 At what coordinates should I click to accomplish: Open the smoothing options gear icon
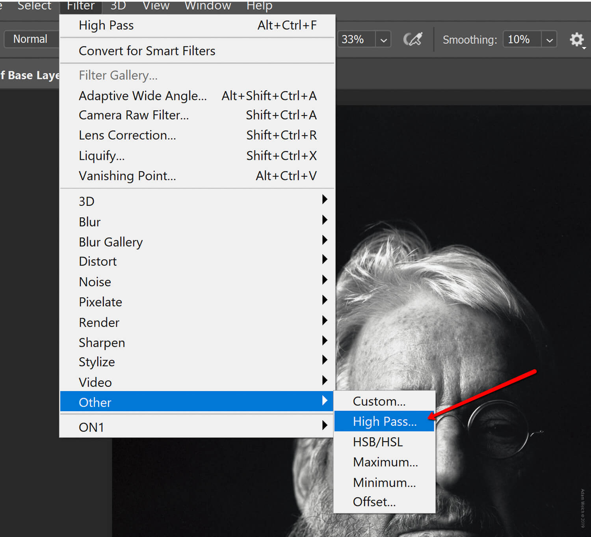point(577,39)
